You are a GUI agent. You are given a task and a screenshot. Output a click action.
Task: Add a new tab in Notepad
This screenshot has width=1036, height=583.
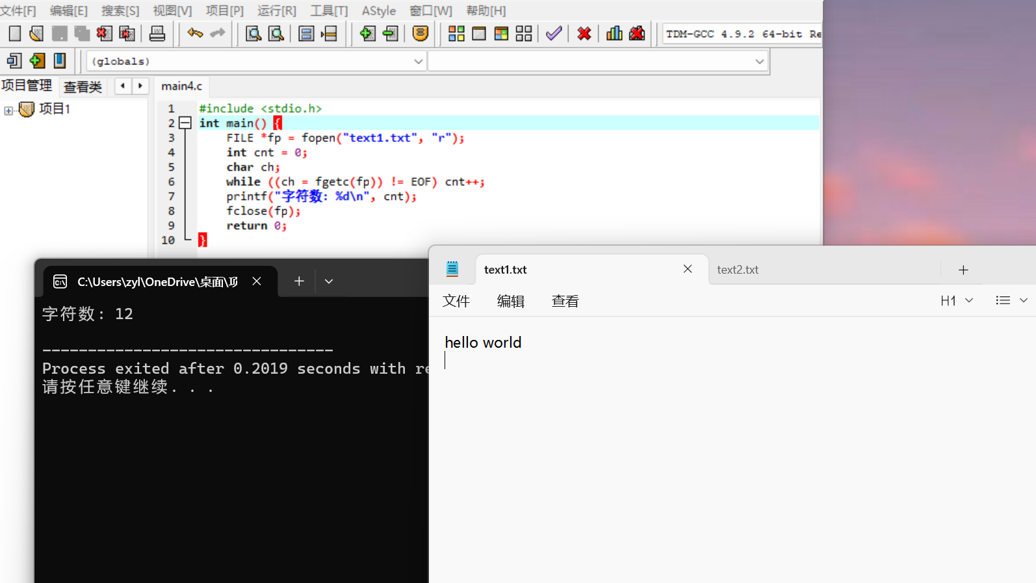pyautogui.click(x=963, y=270)
